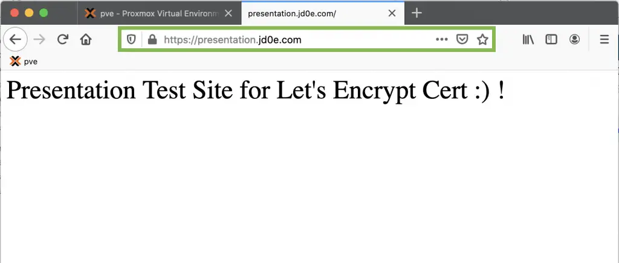Close the Proxmox tab
619x263 pixels.
[228, 13]
